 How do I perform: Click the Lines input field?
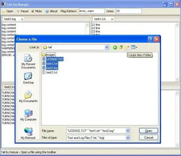[x=129, y=11]
